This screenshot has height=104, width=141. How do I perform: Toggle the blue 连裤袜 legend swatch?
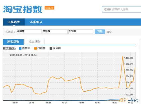click(x=20, y=48)
